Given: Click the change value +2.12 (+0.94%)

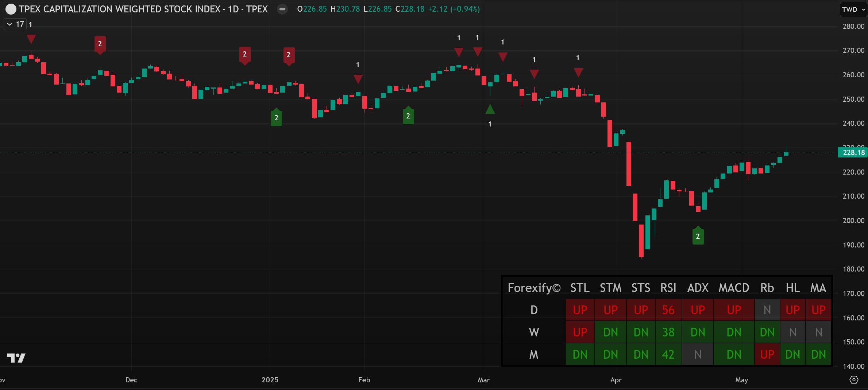Looking at the screenshot, I should [454, 9].
